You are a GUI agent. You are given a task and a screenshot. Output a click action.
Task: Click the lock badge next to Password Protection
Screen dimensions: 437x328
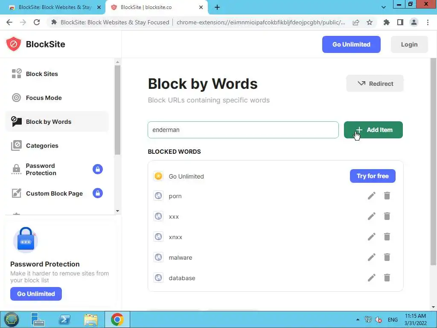(98, 169)
